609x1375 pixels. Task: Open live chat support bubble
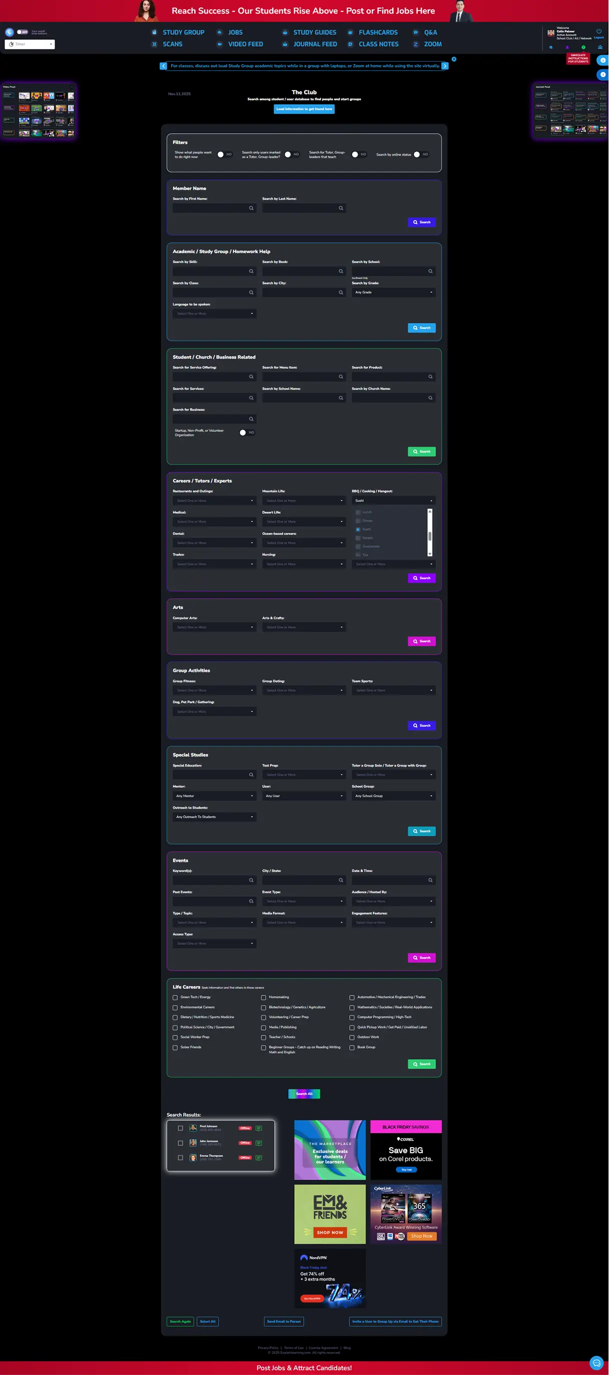tap(596, 1358)
